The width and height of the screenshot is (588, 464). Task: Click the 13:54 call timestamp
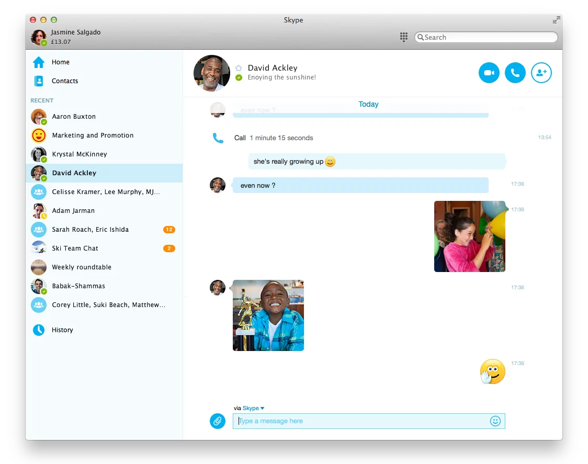(x=545, y=138)
